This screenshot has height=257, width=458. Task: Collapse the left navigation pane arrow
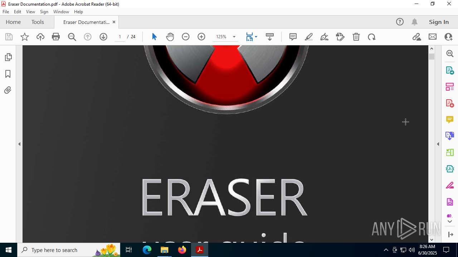click(x=19, y=144)
